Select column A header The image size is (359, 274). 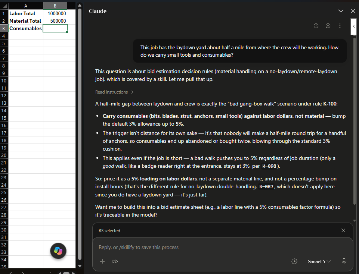click(26, 6)
